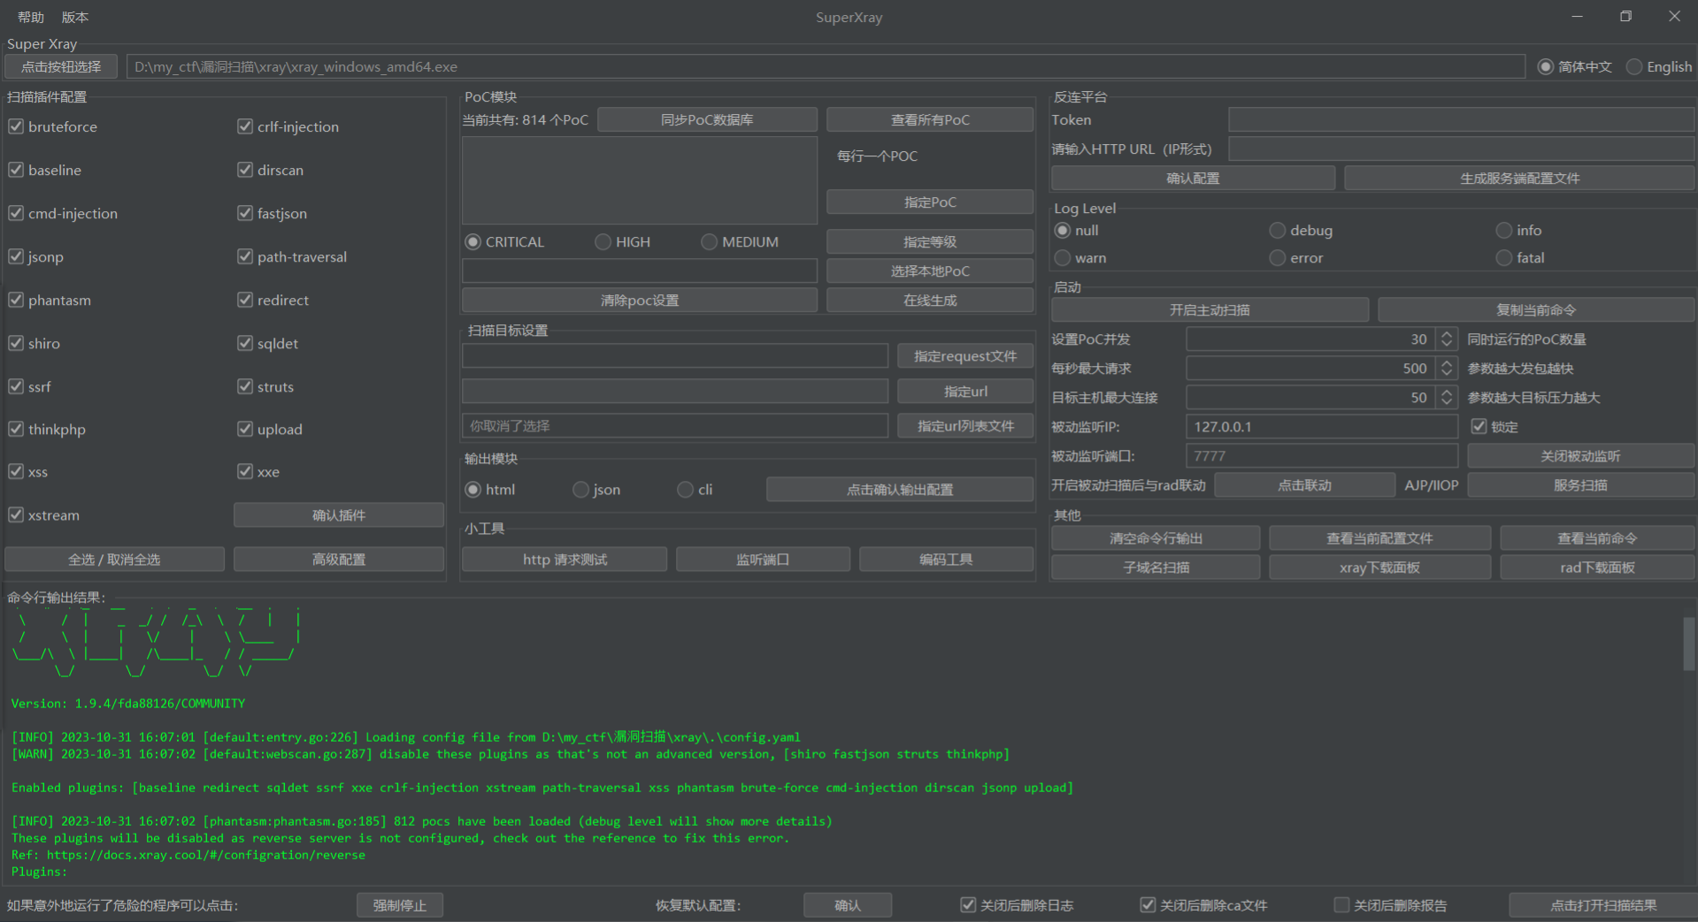Screen dimensions: 1698x922
Task: Toggle the dirscan plugin checkbox
Action: [x=245, y=170]
